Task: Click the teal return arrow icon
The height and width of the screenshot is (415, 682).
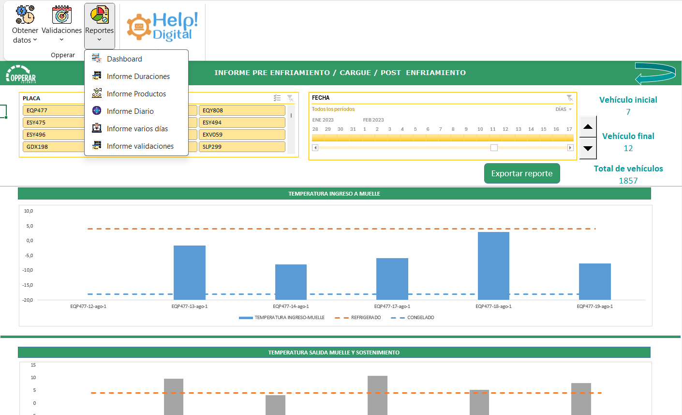Action: pyautogui.click(x=655, y=73)
